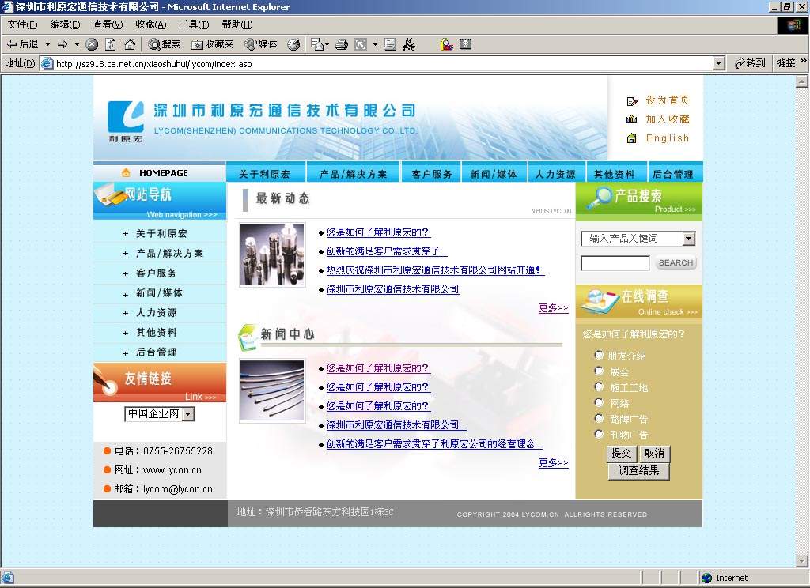Open the 客户服务 top navigation tab

[432, 174]
